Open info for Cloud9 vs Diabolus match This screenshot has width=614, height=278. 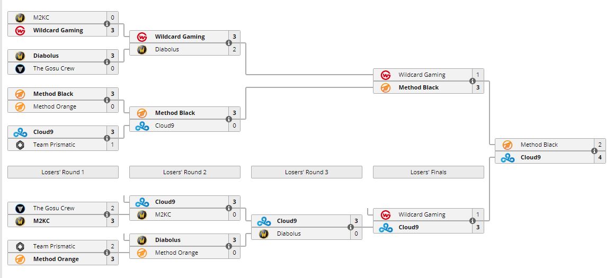pyautogui.click(x=351, y=227)
